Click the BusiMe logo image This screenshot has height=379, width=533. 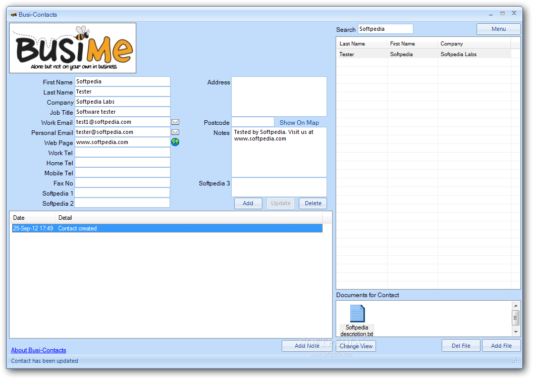click(73, 48)
